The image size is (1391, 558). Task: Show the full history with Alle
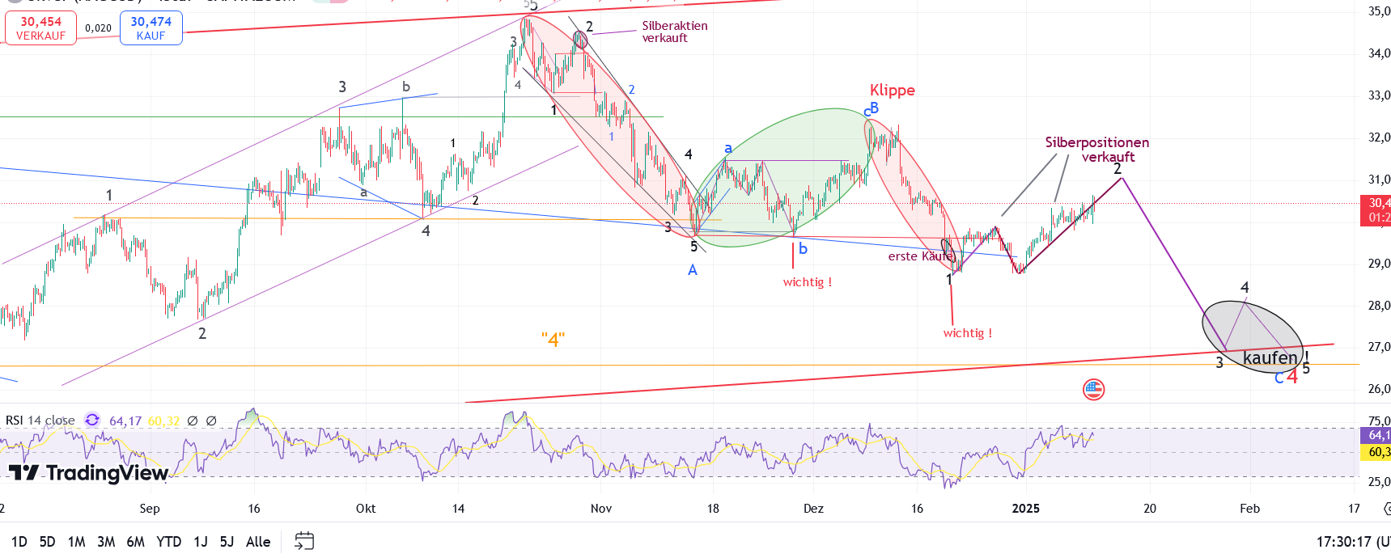tap(258, 542)
